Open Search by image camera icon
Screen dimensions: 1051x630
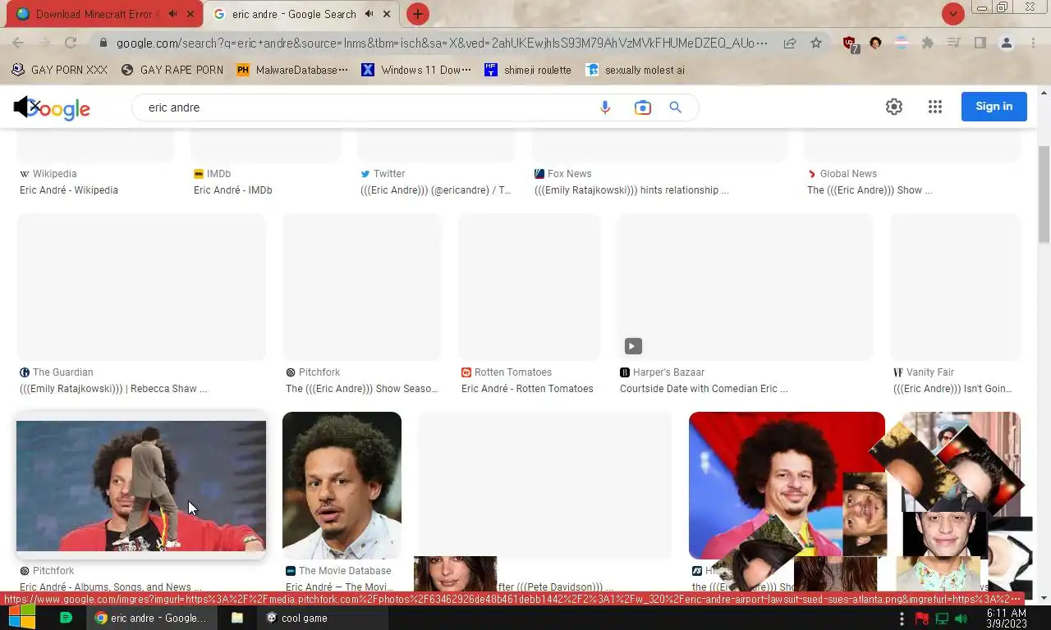pyautogui.click(x=642, y=107)
